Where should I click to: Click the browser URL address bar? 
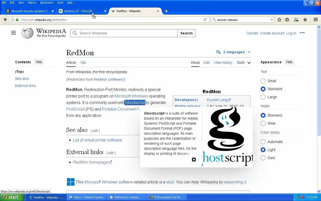click(110, 20)
